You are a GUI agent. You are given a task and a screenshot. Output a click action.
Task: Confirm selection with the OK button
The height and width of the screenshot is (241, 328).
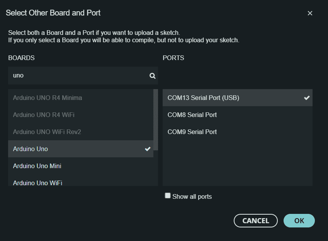click(299, 220)
